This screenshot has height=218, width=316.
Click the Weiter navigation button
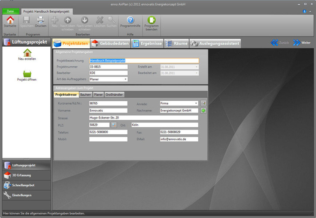(x=302, y=43)
